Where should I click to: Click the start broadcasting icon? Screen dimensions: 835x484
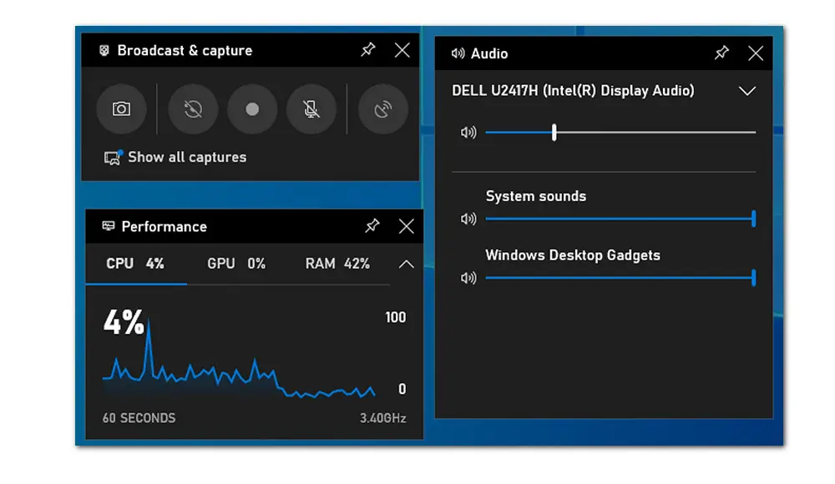point(383,109)
